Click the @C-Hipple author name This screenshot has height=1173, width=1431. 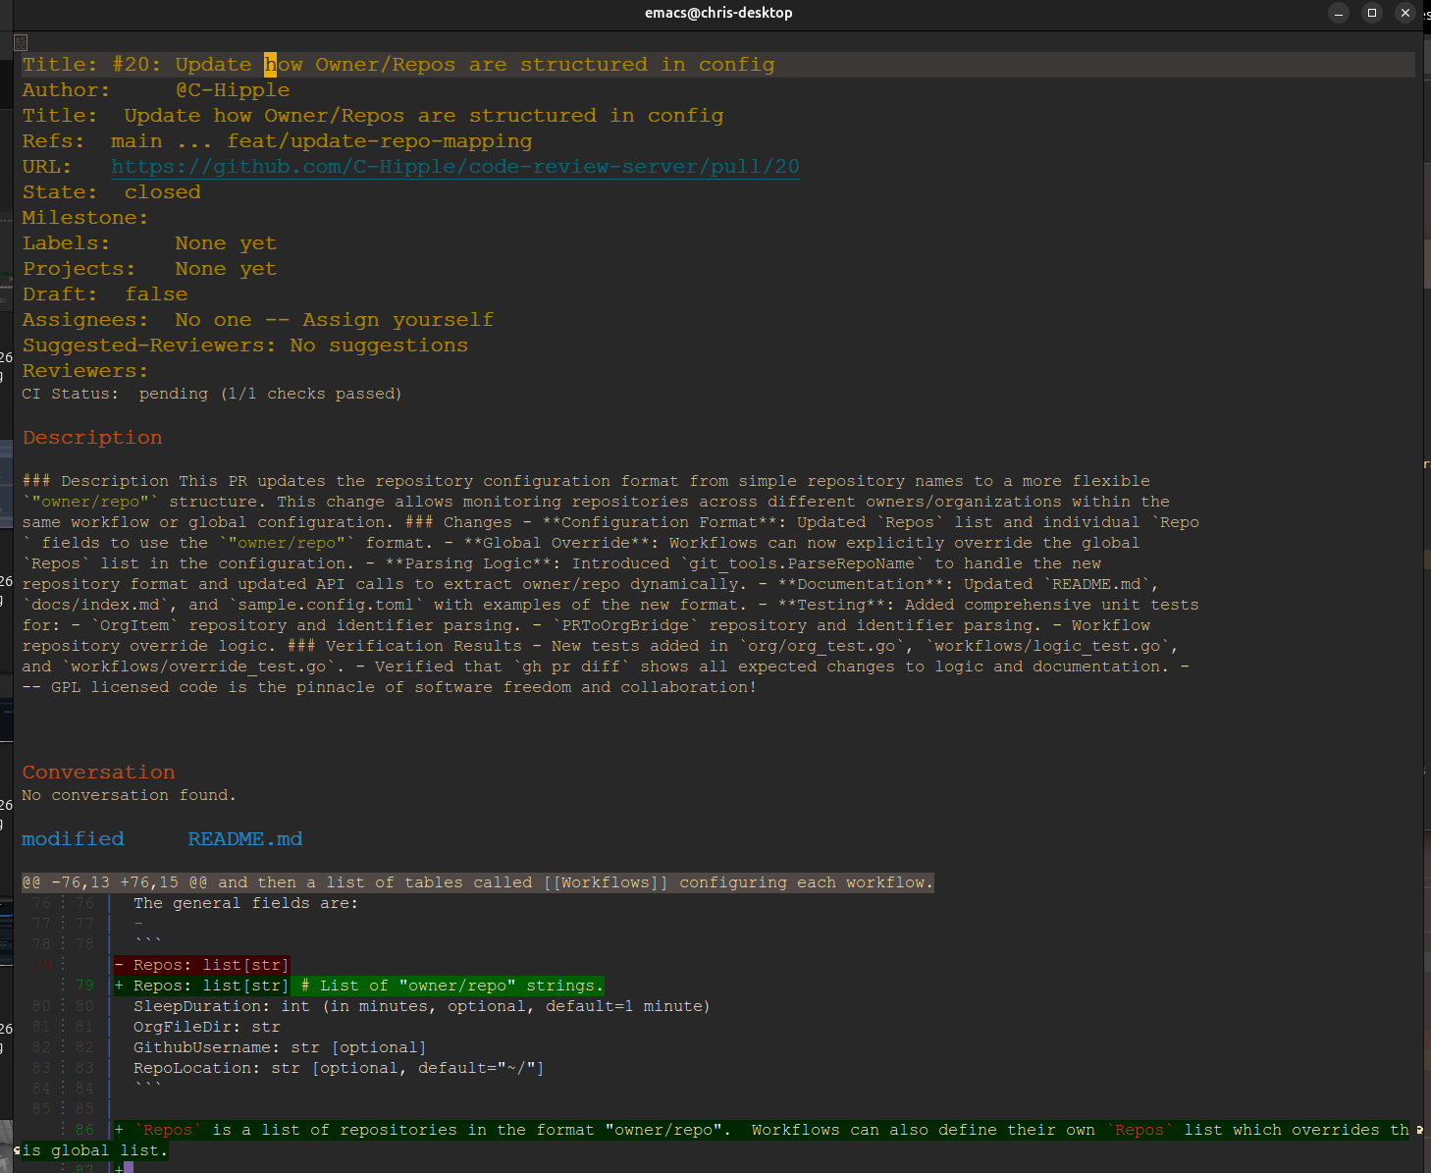click(233, 90)
